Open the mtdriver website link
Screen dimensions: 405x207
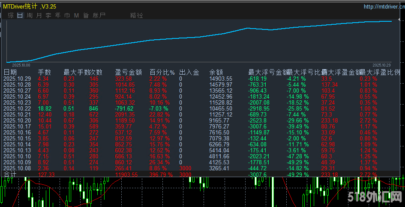click(x=384, y=7)
